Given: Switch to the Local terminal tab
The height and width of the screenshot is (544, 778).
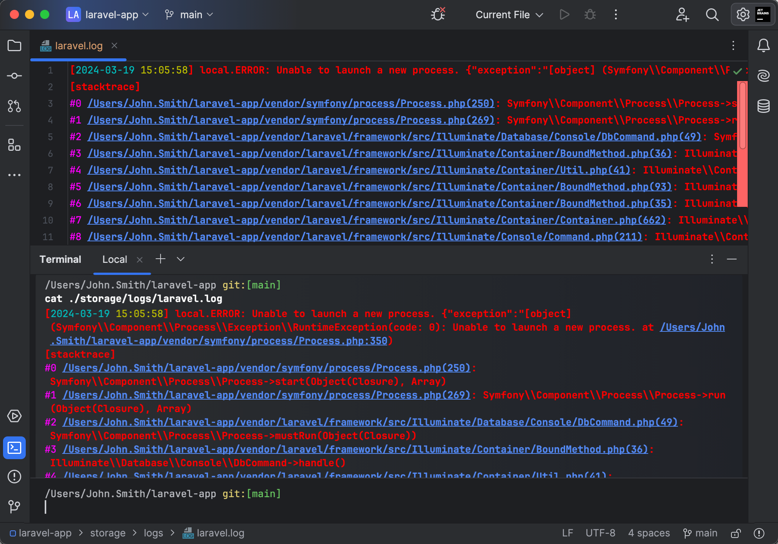Looking at the screenshot, I should [114, 259].
